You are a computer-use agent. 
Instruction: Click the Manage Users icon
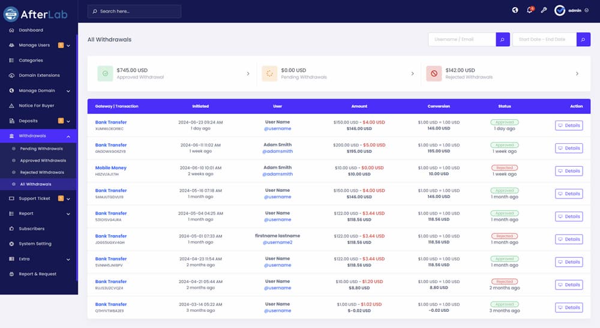coord(11,45)
